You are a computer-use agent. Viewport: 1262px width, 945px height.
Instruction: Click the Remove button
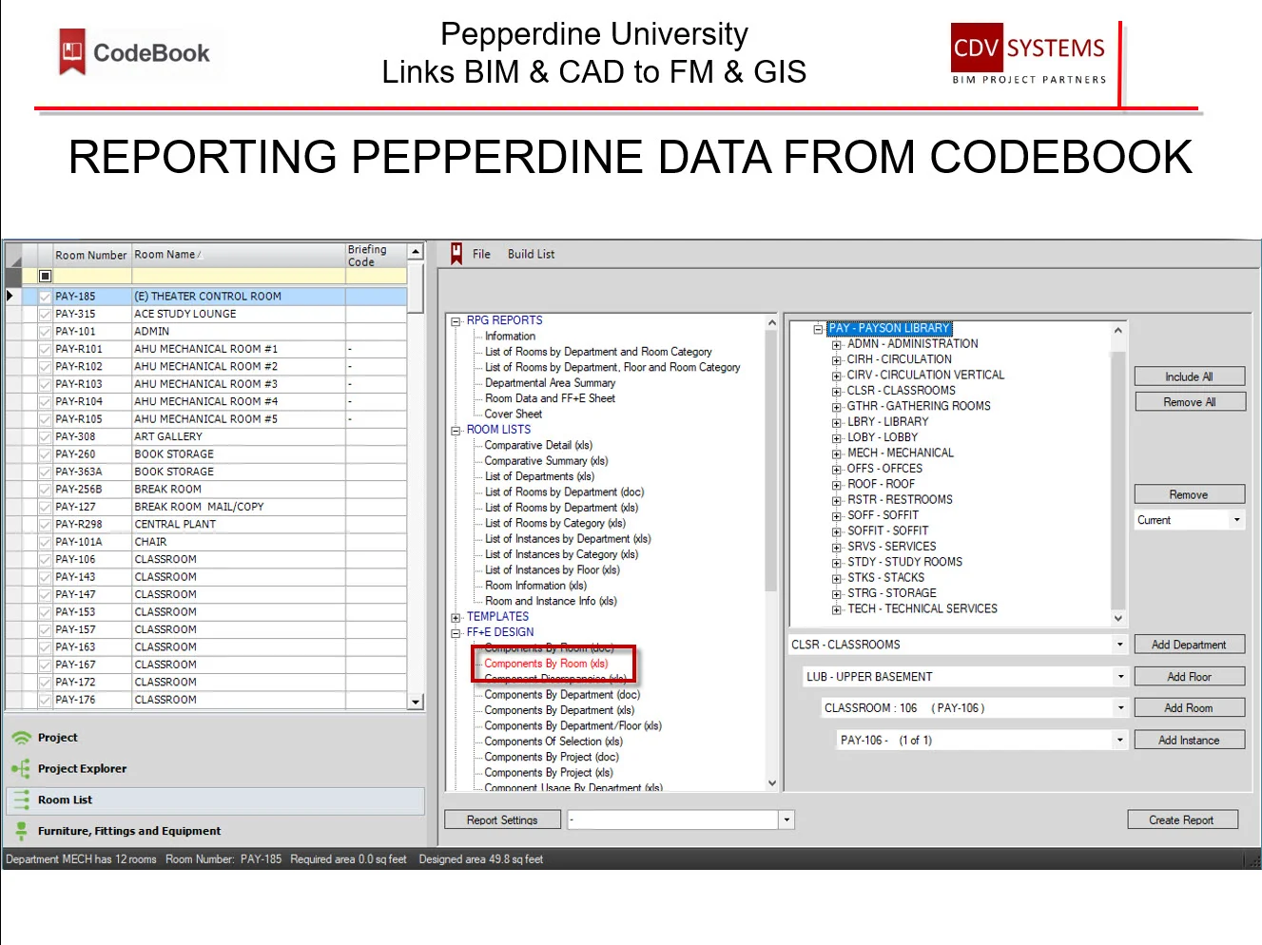tap(1189, 494)
